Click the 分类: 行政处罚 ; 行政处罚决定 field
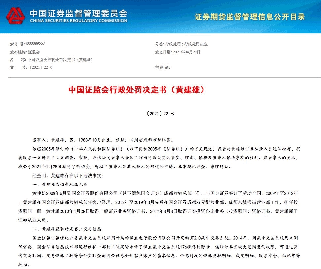The image size is (321, 269). (x=181, y=44)
